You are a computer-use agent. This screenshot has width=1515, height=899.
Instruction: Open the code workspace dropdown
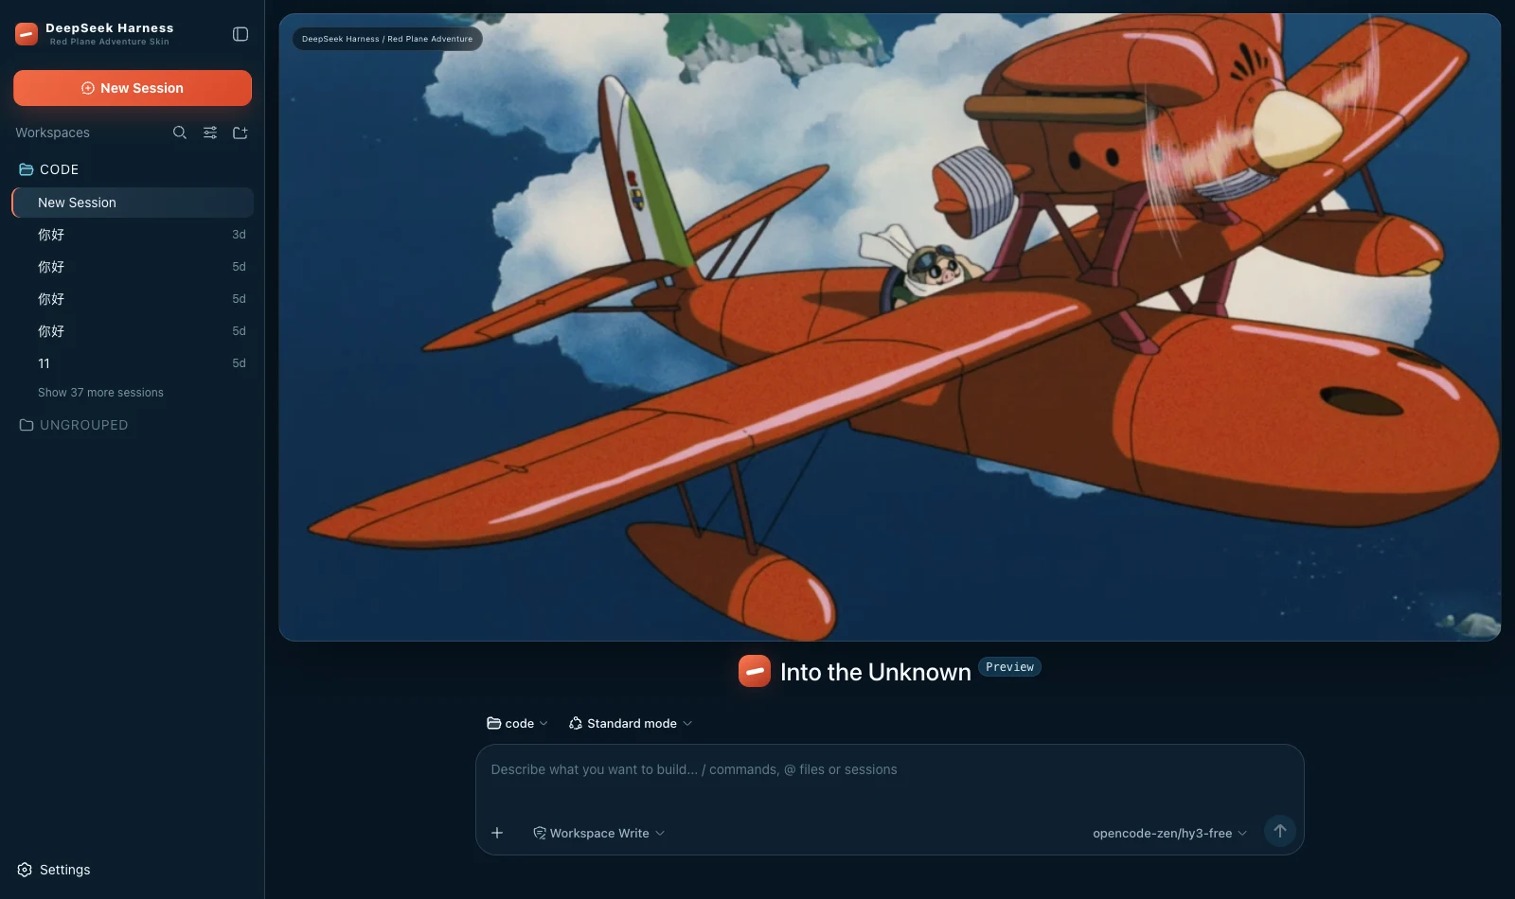click(517, 723)
